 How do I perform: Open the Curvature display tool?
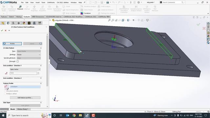[x=86, y=13]
